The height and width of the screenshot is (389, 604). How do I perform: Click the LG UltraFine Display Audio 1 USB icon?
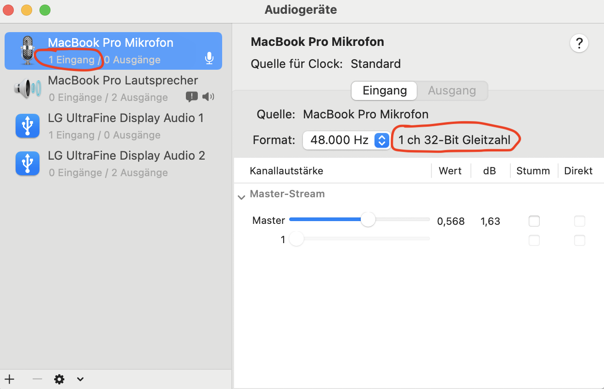coord(28,126)
